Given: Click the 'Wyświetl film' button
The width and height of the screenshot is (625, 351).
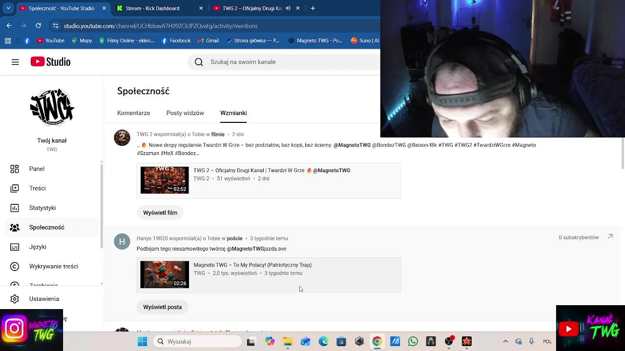Looking at the screenshot, I should tap(160, 213).
